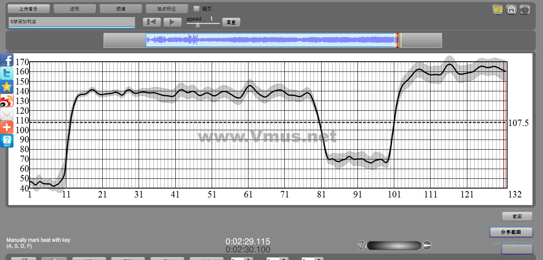Click the yellow V2 version icon
The image size is (543, 260).
click(x=498, y=10)
